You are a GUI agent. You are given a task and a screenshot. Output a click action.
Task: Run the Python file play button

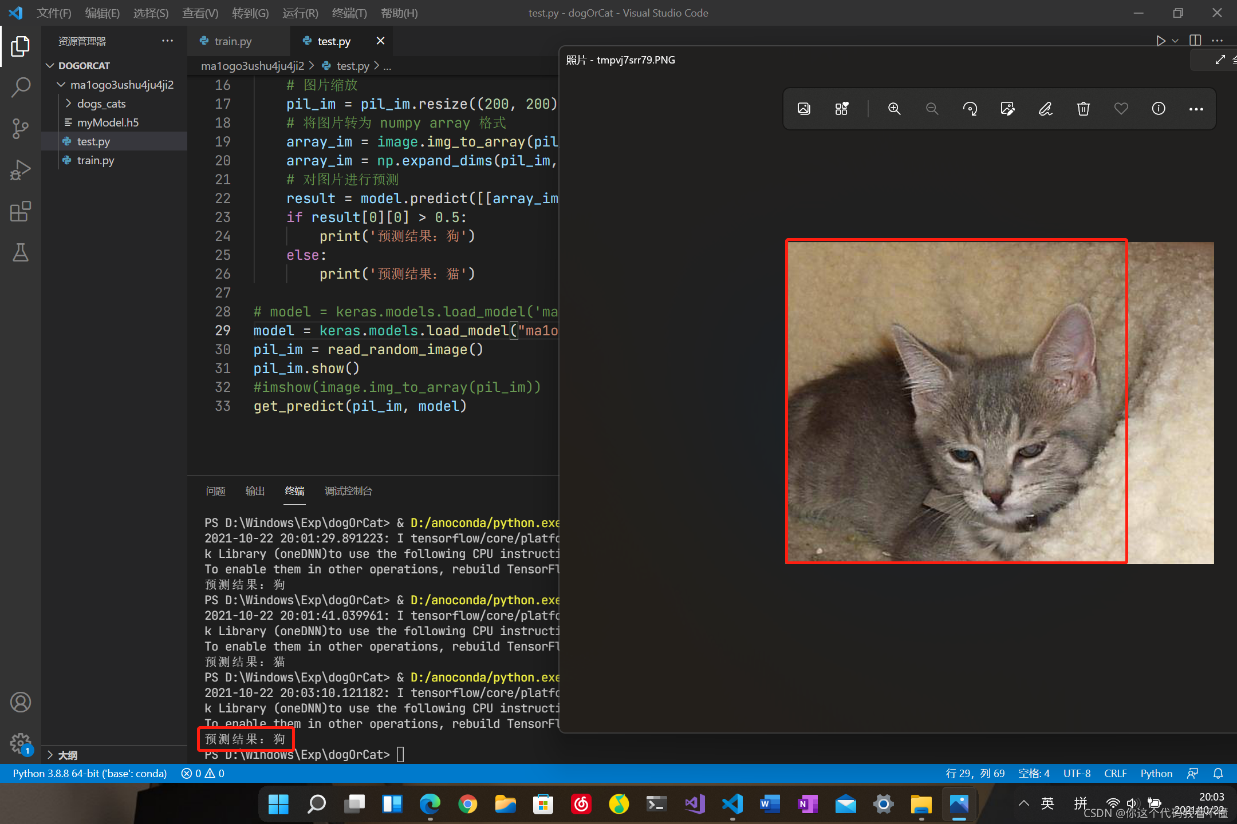point(1160,41)
